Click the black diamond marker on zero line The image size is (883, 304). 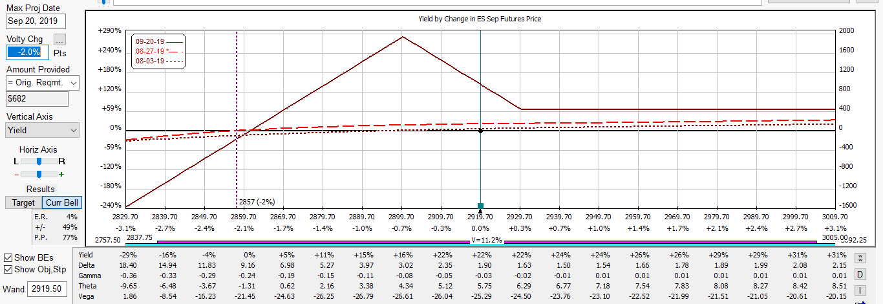pos(480,131)
